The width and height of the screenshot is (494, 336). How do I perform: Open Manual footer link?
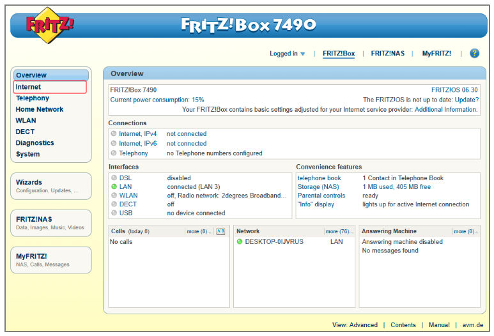tap(439, 325)
